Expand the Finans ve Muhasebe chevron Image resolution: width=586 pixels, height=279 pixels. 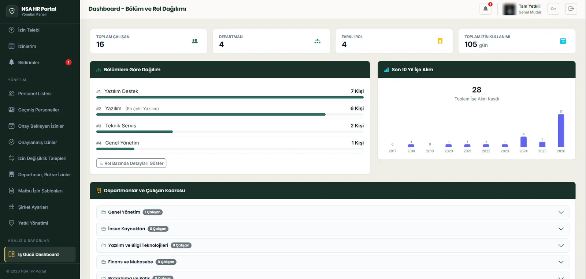point(561,262)
